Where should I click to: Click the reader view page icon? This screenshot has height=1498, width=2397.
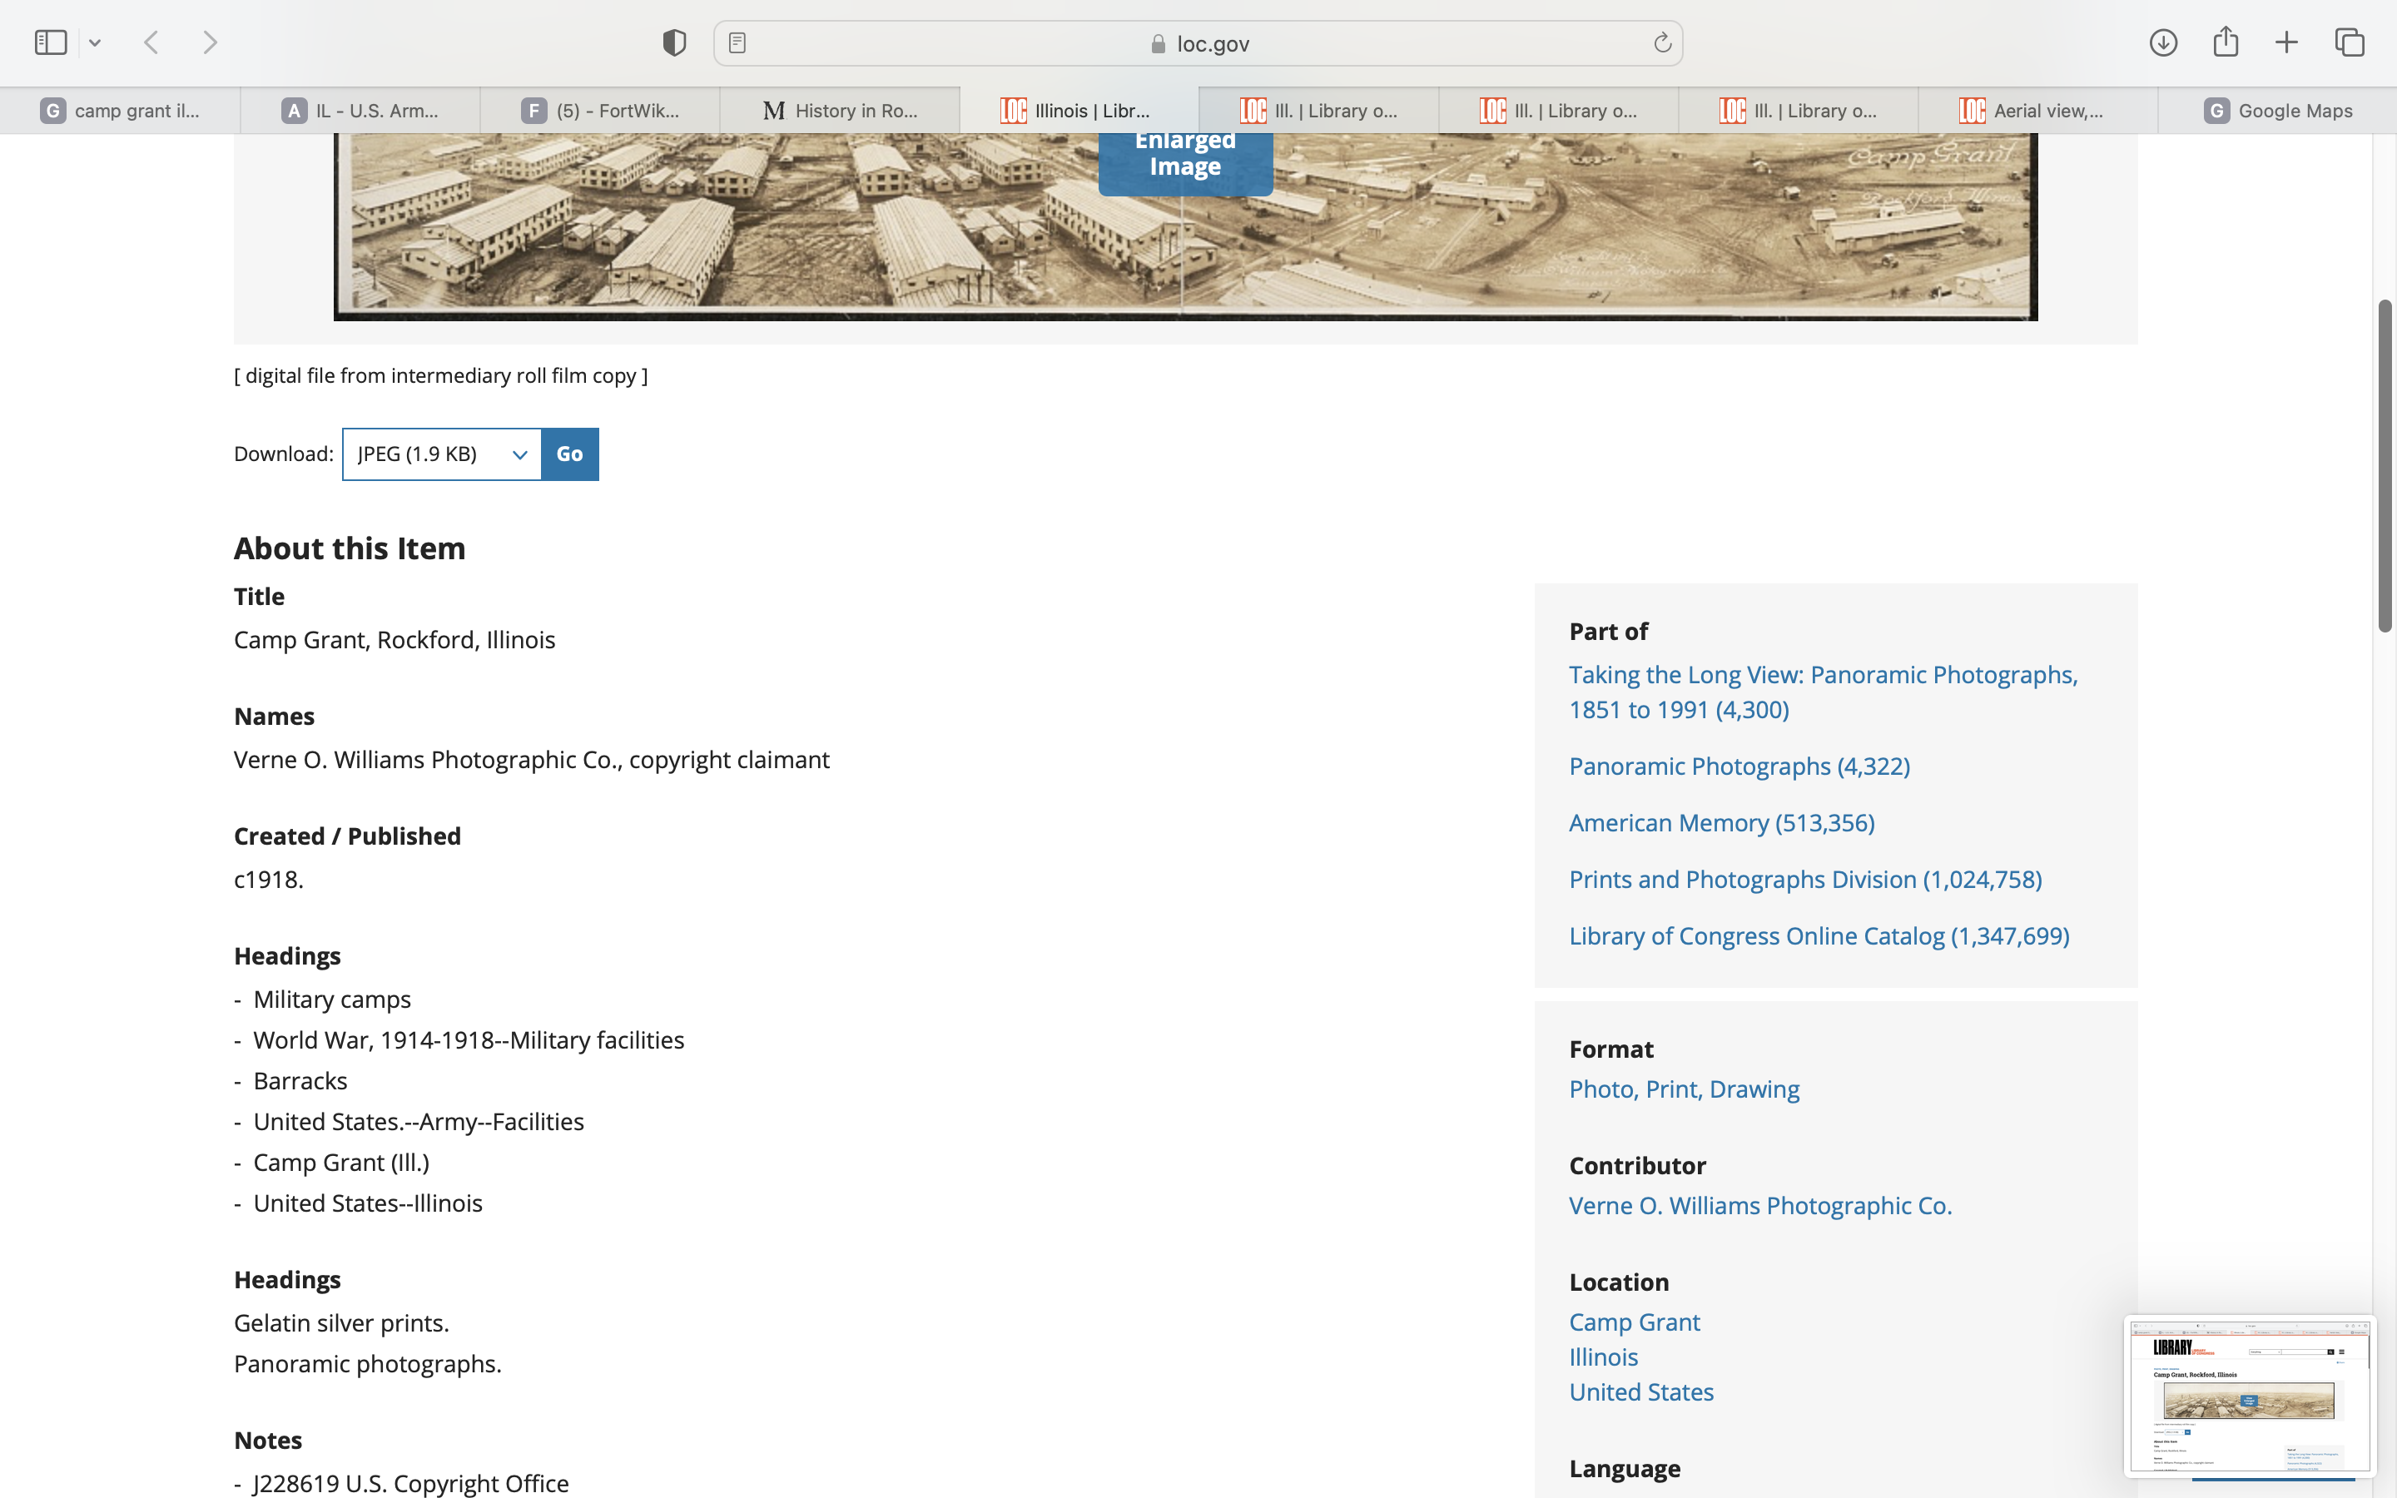[x=737, y=42]
